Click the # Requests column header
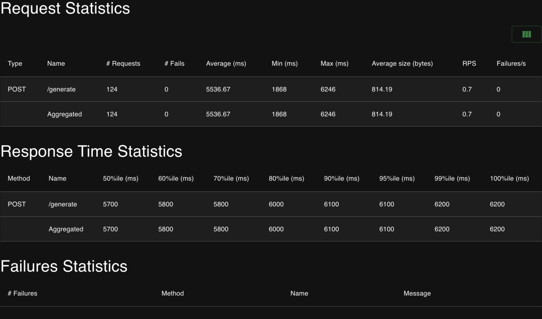This screenshot has height=319, width=542. pos(123,64)
